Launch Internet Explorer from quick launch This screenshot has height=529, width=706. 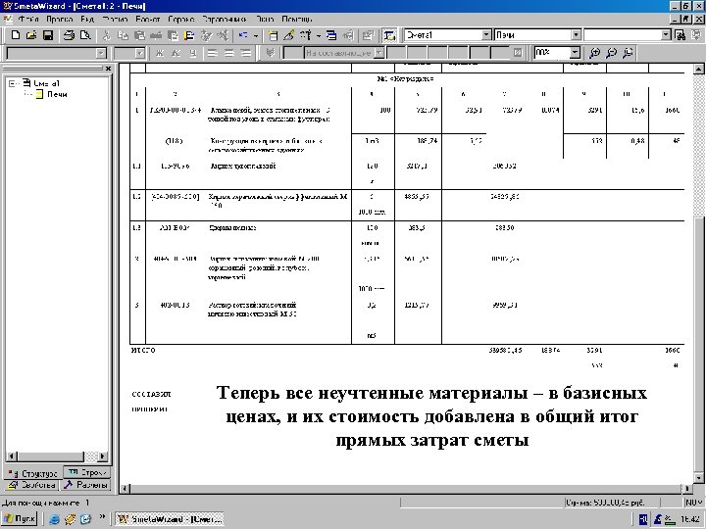(55, 519)
